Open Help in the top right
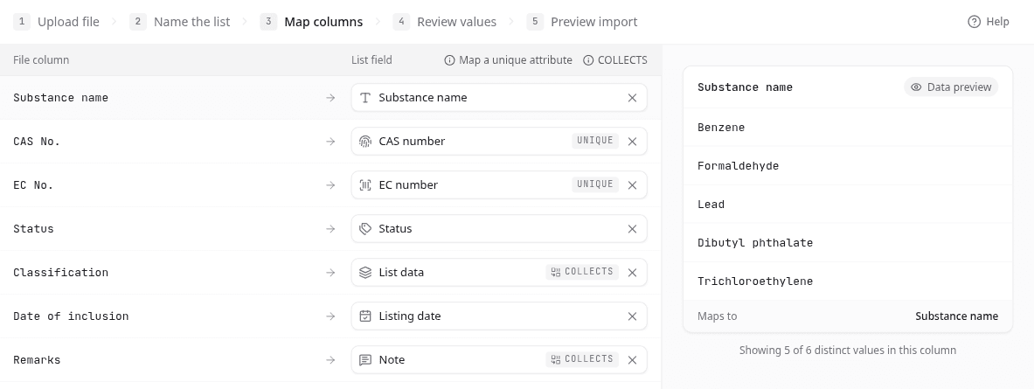This screenshot has height=389, width=1034. [988, 22]
